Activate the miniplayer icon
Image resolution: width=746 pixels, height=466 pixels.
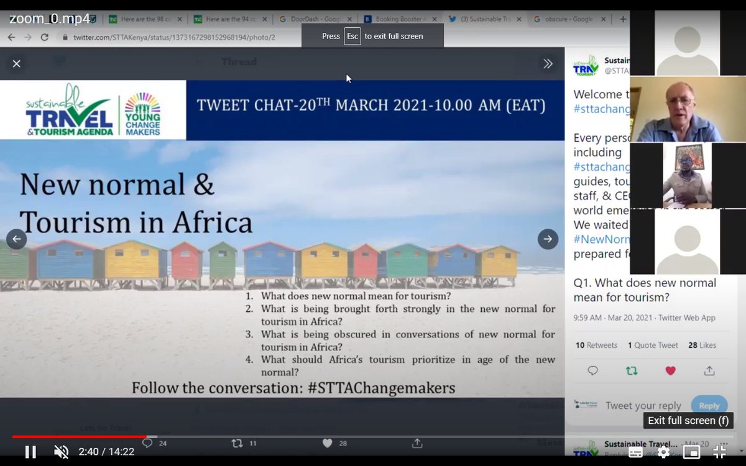[691, 453]
